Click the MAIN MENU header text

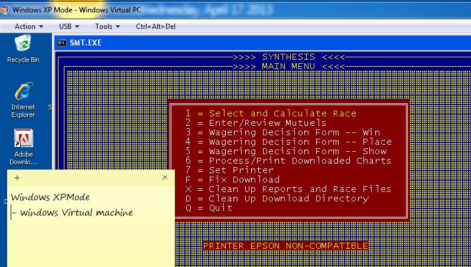point(288,66)
